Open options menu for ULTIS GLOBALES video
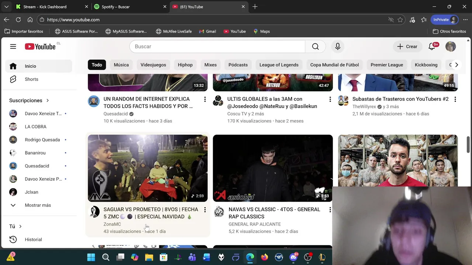Screen dimensions: 472x265 tap(330, 99)
